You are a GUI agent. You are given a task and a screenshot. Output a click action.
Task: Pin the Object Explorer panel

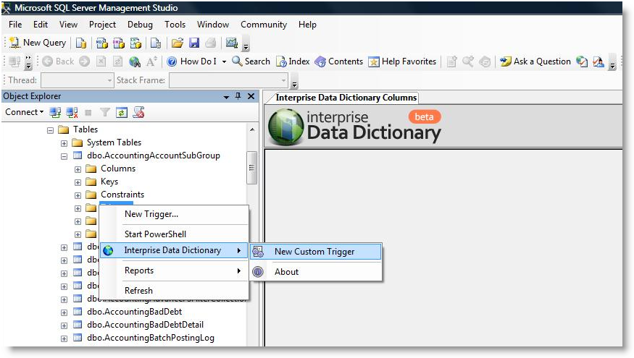point(238,96)
